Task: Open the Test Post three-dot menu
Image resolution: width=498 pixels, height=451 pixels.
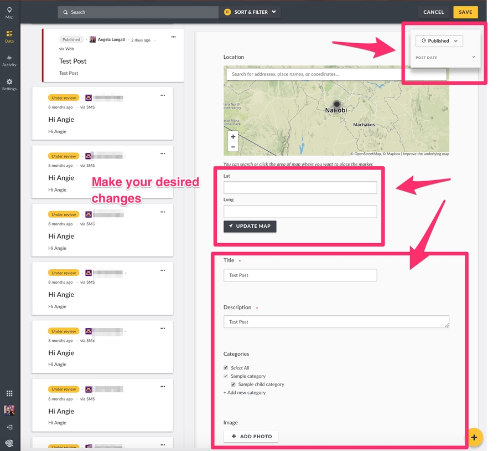Action: 173,37
